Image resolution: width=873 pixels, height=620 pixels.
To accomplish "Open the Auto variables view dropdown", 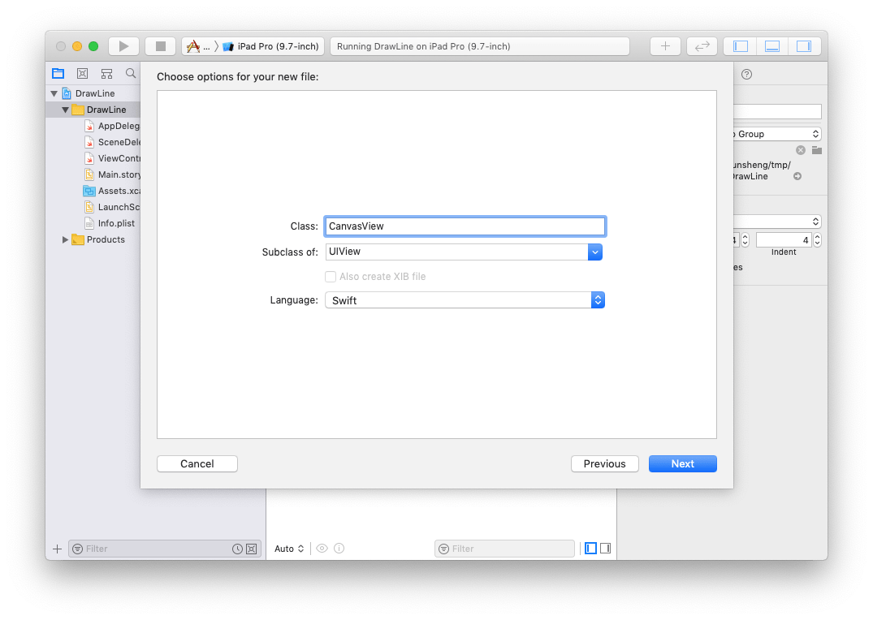I will click(x=289, y=549).
